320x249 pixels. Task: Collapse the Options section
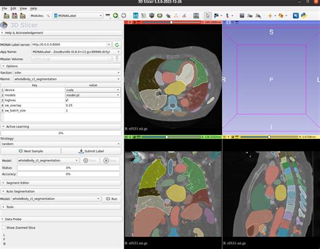pyautogui.click(x=61, y=66)
